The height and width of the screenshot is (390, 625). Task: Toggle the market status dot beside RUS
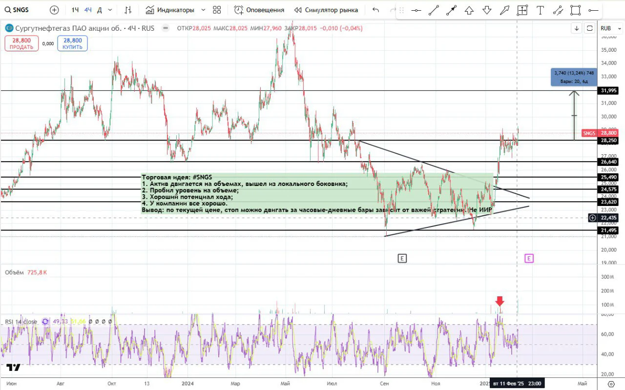coord(166,28)
